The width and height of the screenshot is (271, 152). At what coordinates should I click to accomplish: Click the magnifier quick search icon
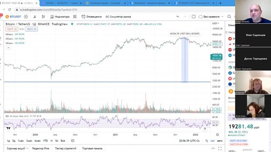pos(229,17)
